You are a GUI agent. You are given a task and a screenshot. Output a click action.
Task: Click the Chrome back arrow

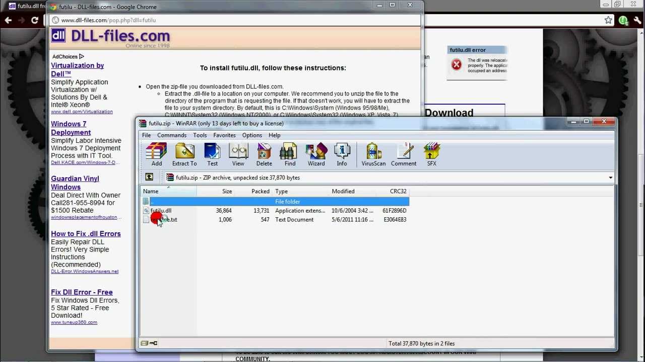tap(8, 20)
